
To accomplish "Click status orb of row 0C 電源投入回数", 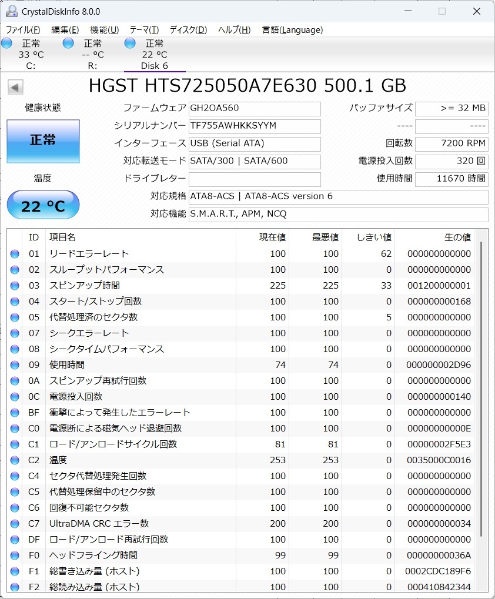I will 15,397.
